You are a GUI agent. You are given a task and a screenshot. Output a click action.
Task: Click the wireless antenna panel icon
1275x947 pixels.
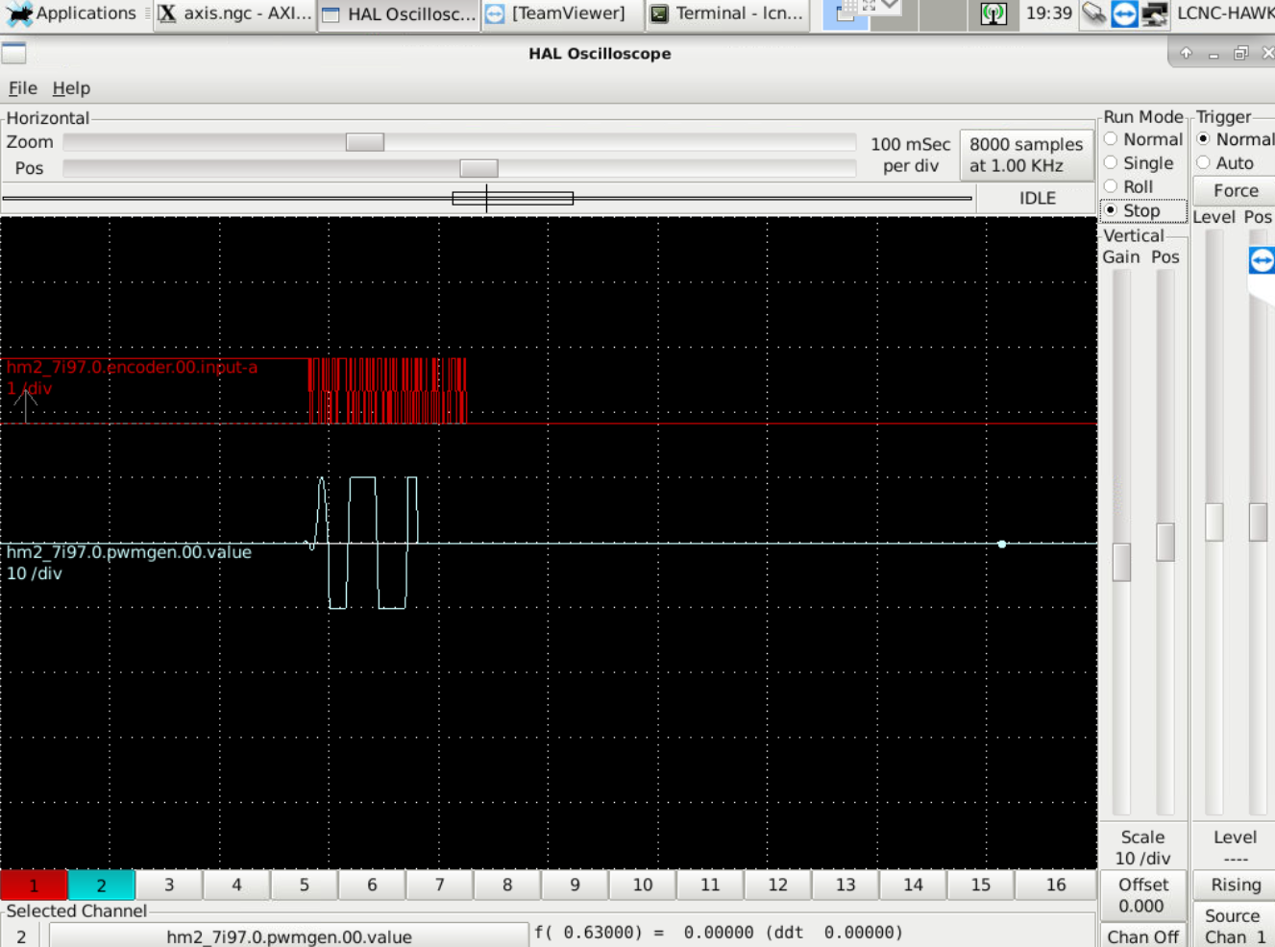[993, 13]
